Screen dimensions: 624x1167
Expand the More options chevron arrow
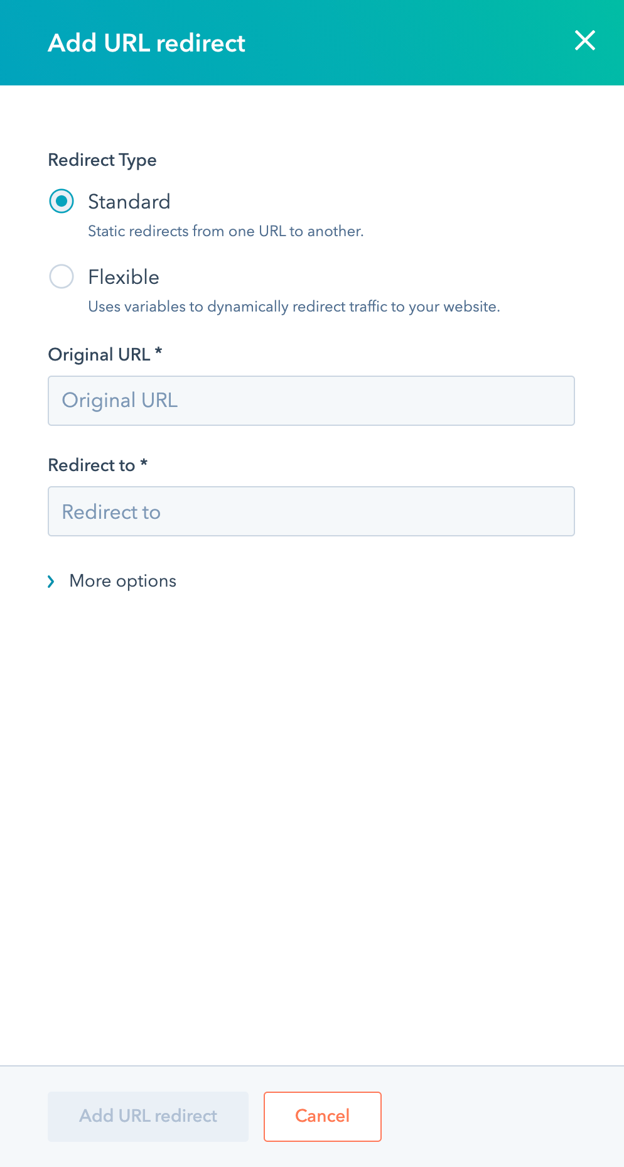(x=51, y=582)
